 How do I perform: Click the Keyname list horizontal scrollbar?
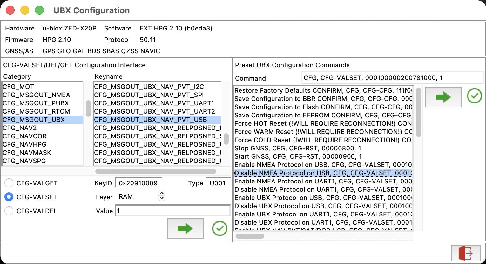coord(156,171)
